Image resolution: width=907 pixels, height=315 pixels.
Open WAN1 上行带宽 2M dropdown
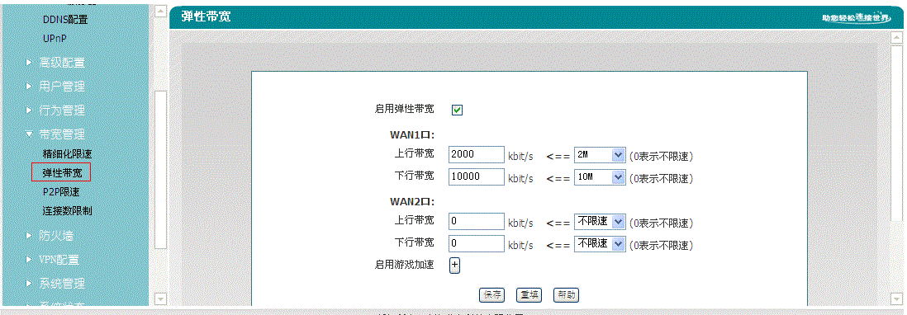click(x=600, y=155)
